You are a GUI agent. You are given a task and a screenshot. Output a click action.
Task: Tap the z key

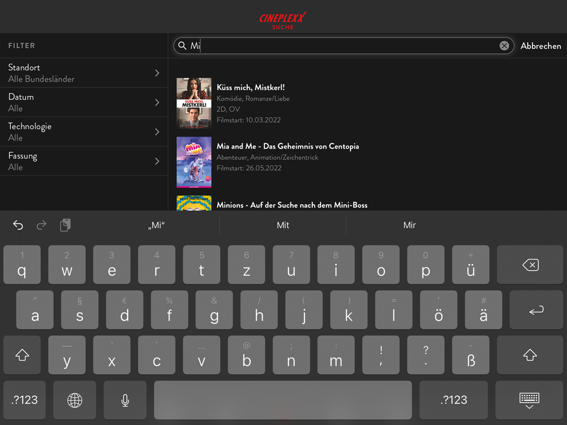[246, 265]
